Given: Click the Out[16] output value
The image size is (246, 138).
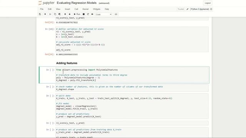Looking at the screenshot, I should tap(67, 54).
